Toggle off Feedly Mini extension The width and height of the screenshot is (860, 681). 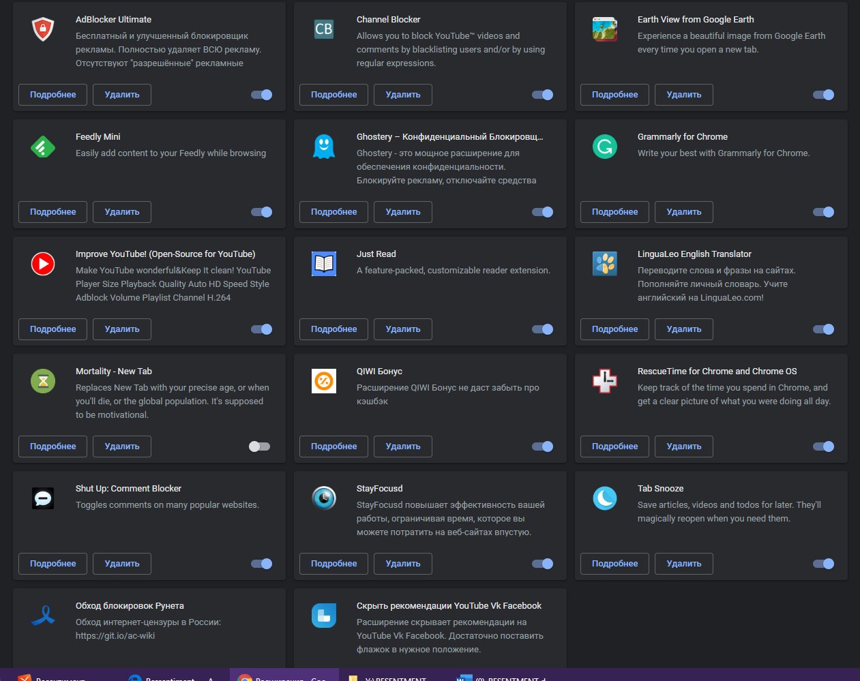[x=262, y=212]
